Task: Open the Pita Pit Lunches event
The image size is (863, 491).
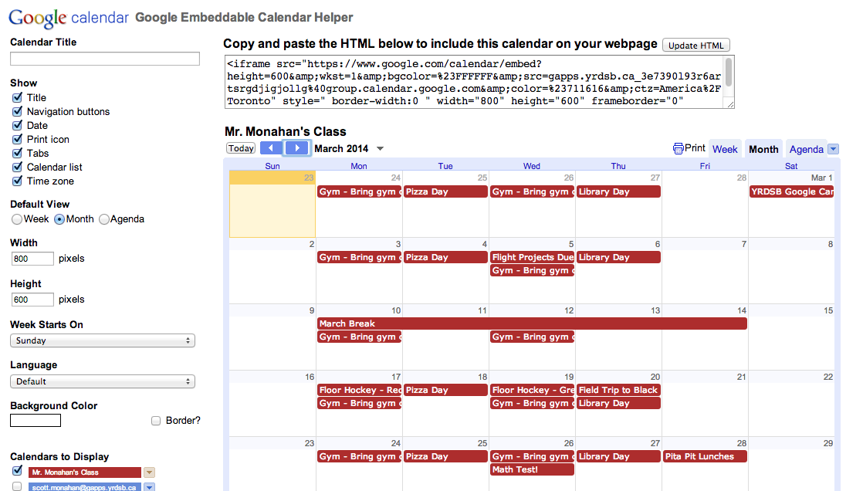Action: (705, 456)
